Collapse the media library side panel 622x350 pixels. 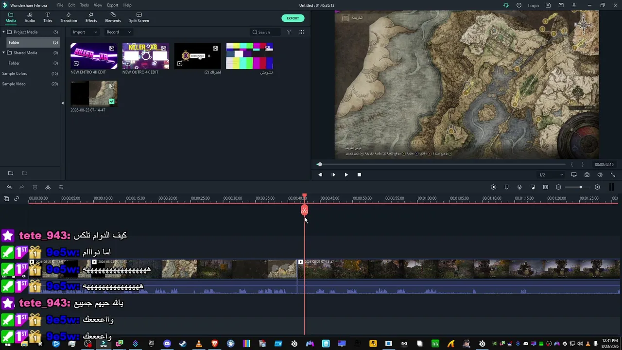pos(62,103)
